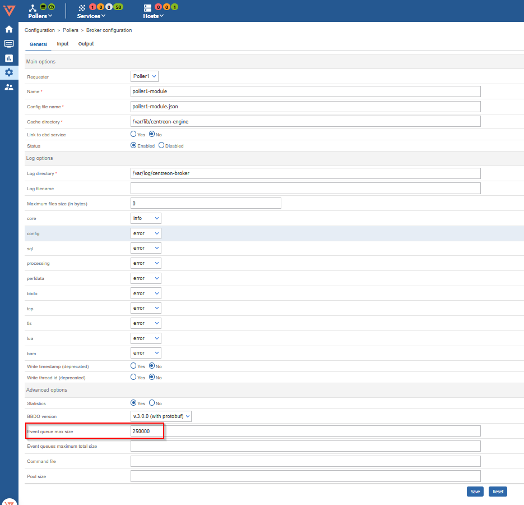Expand the Services header menu
This screenshot has height=505, width=524.
coord(91,16)
